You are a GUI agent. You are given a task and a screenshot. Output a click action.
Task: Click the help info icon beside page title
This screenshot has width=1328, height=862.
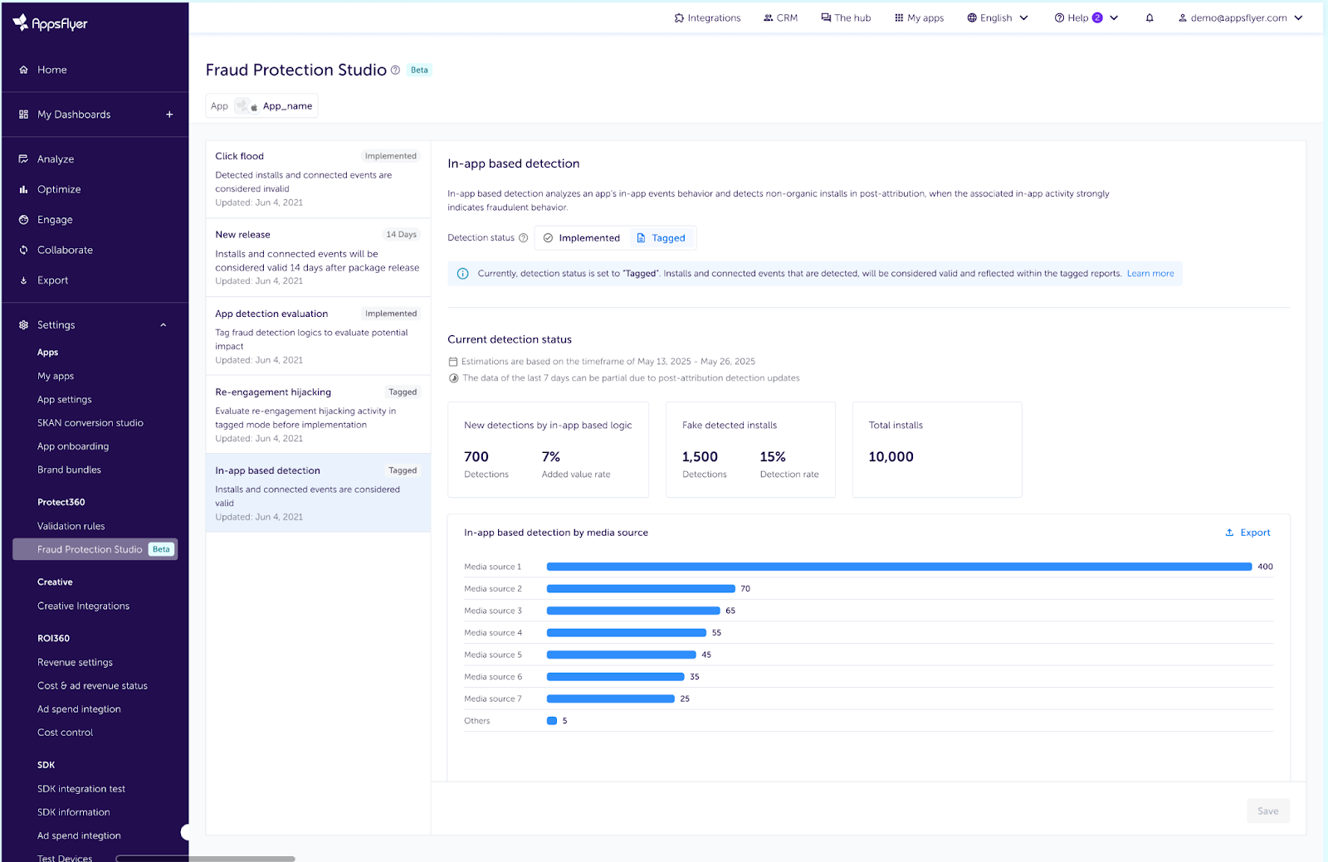(395, 70)
